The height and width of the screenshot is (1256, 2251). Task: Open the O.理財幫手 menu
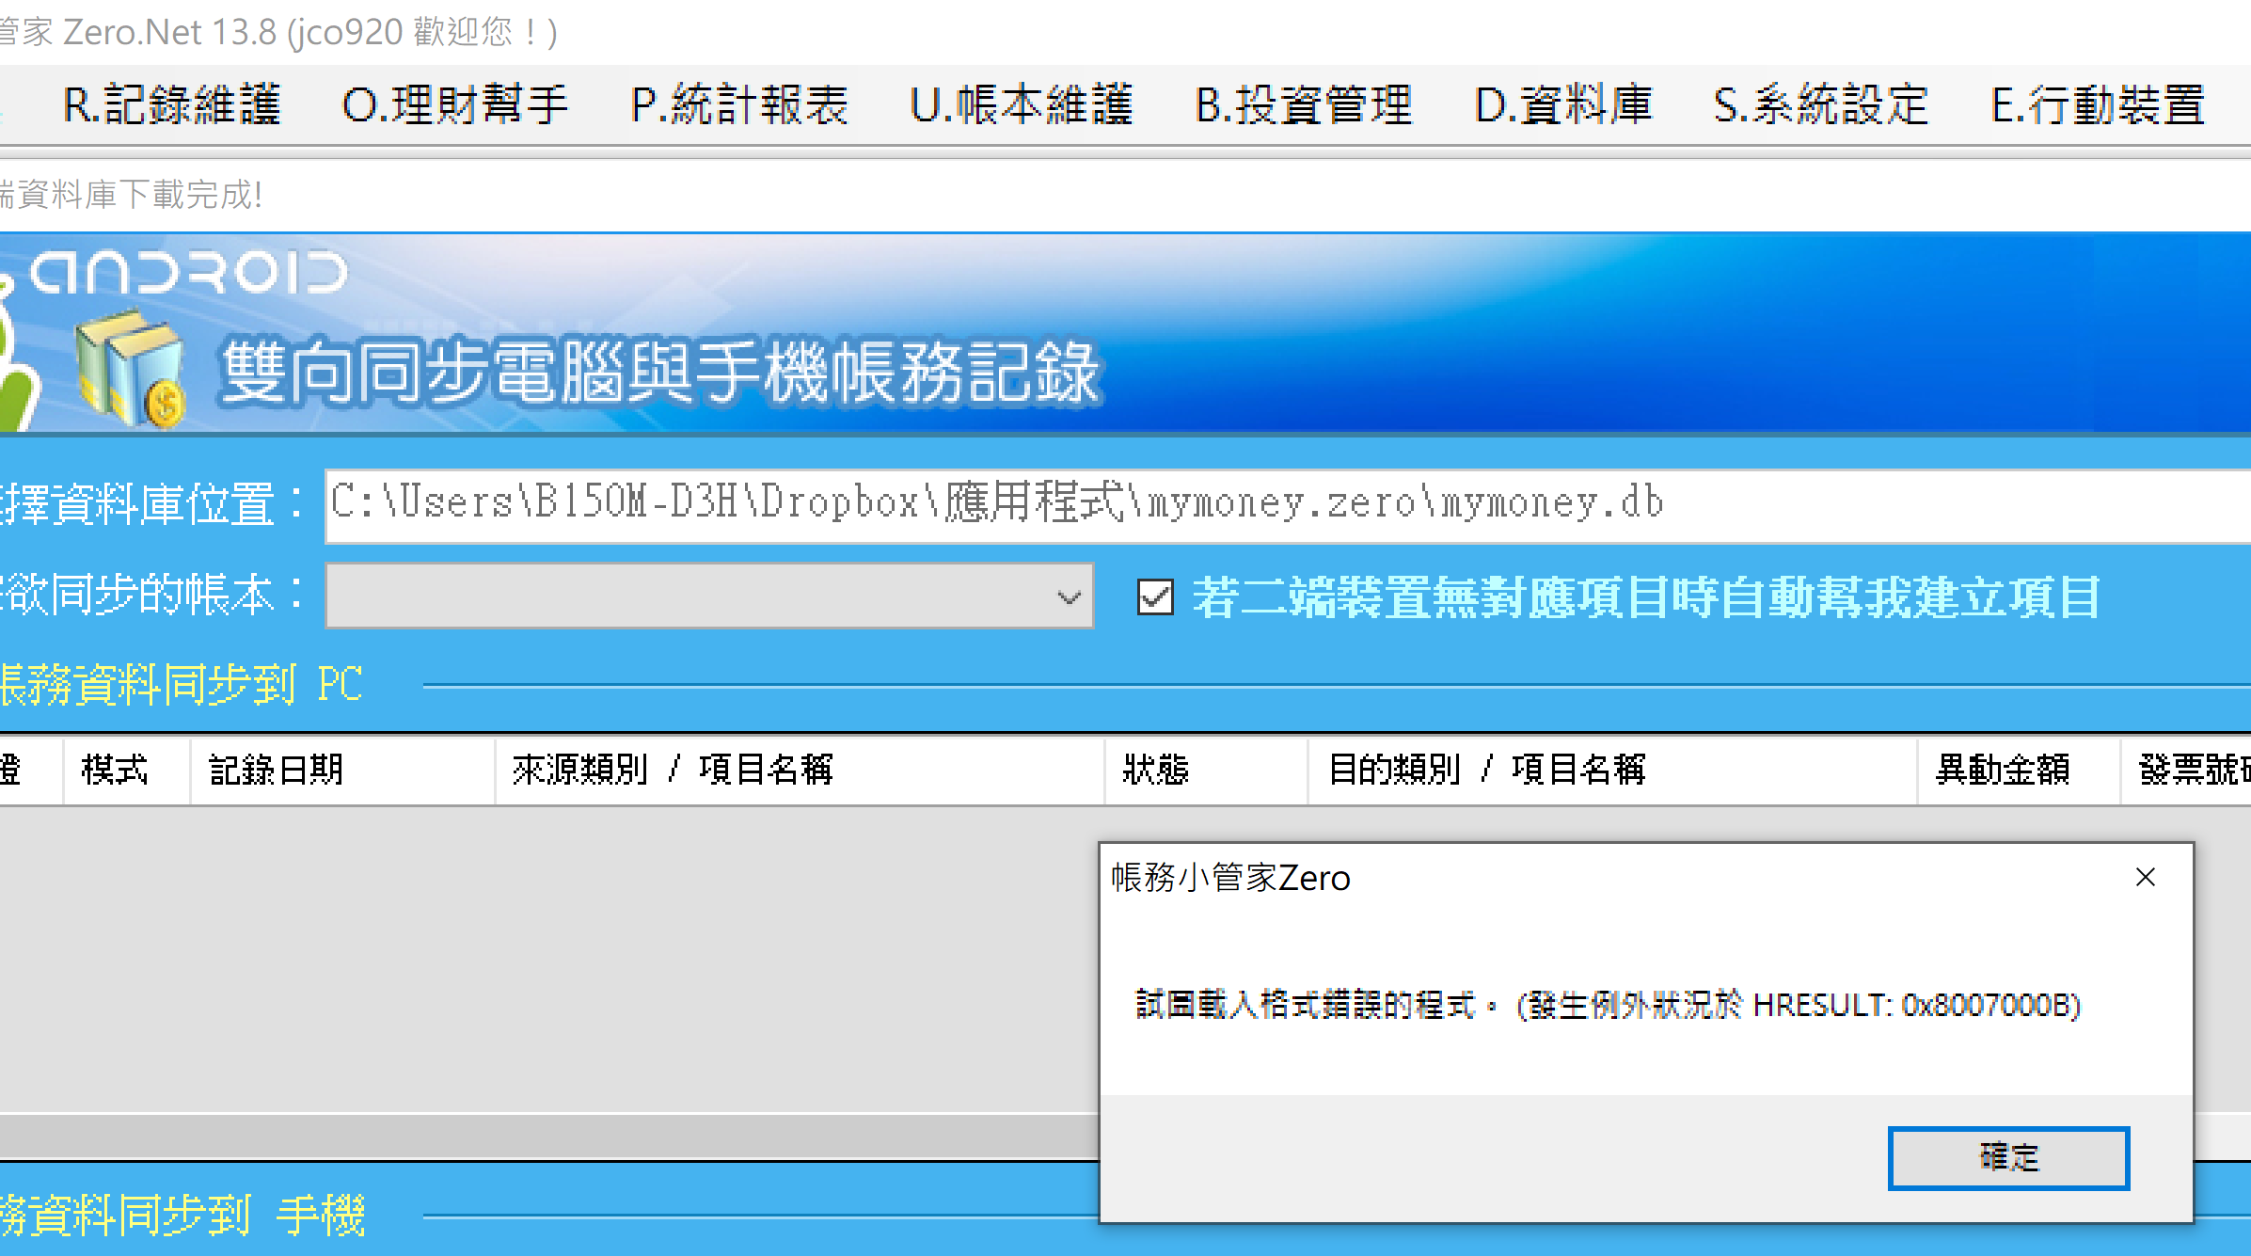[x=455, y=104]
